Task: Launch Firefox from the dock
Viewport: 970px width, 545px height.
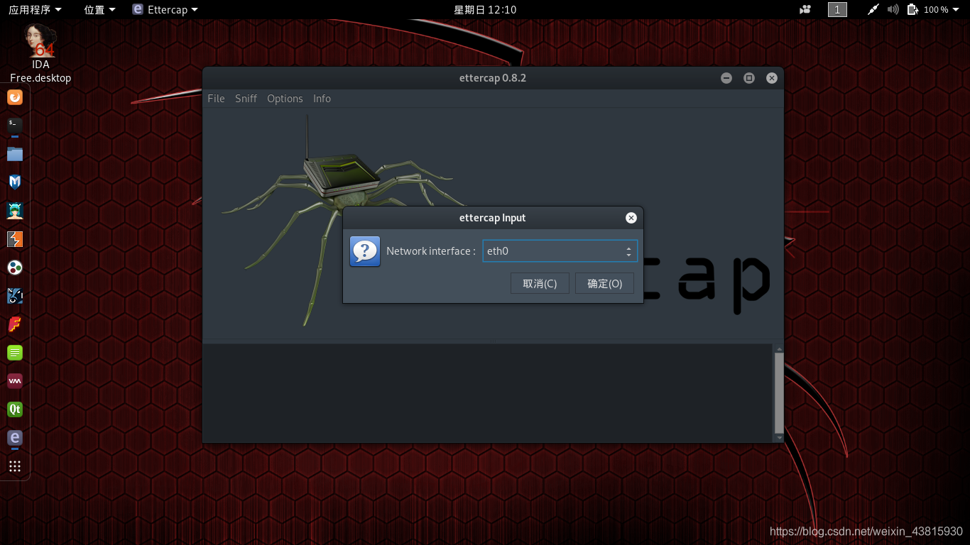Action: [15, 97]
